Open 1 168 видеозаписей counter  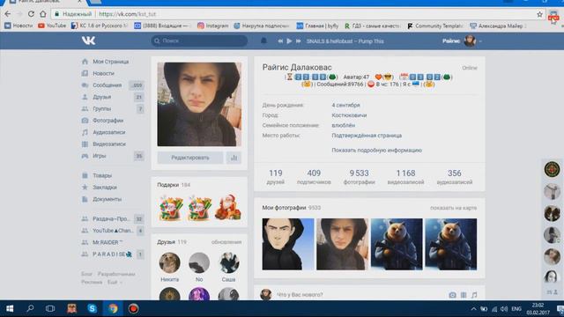tap(405, 177)
